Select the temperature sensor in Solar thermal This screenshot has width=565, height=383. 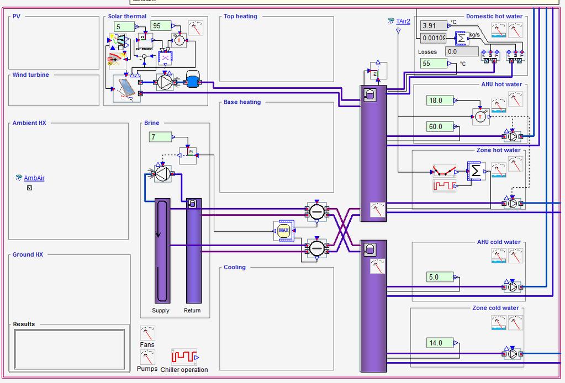(x=179, y=41)
